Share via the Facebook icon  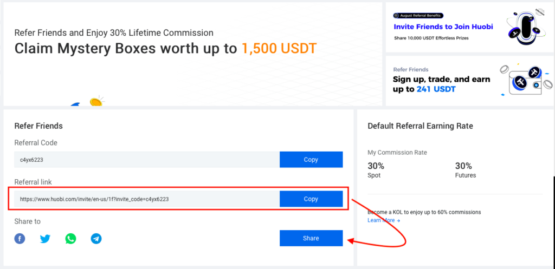tap(20, 239)
